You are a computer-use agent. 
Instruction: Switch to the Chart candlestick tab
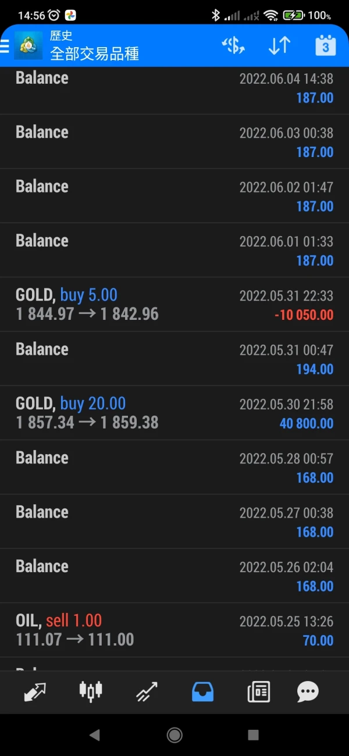[90, 691]
